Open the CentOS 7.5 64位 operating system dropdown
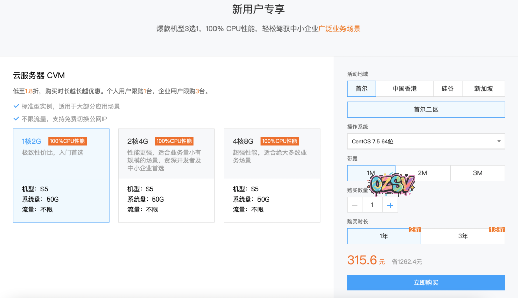This screenshot has width=518, height=298. 426,141
